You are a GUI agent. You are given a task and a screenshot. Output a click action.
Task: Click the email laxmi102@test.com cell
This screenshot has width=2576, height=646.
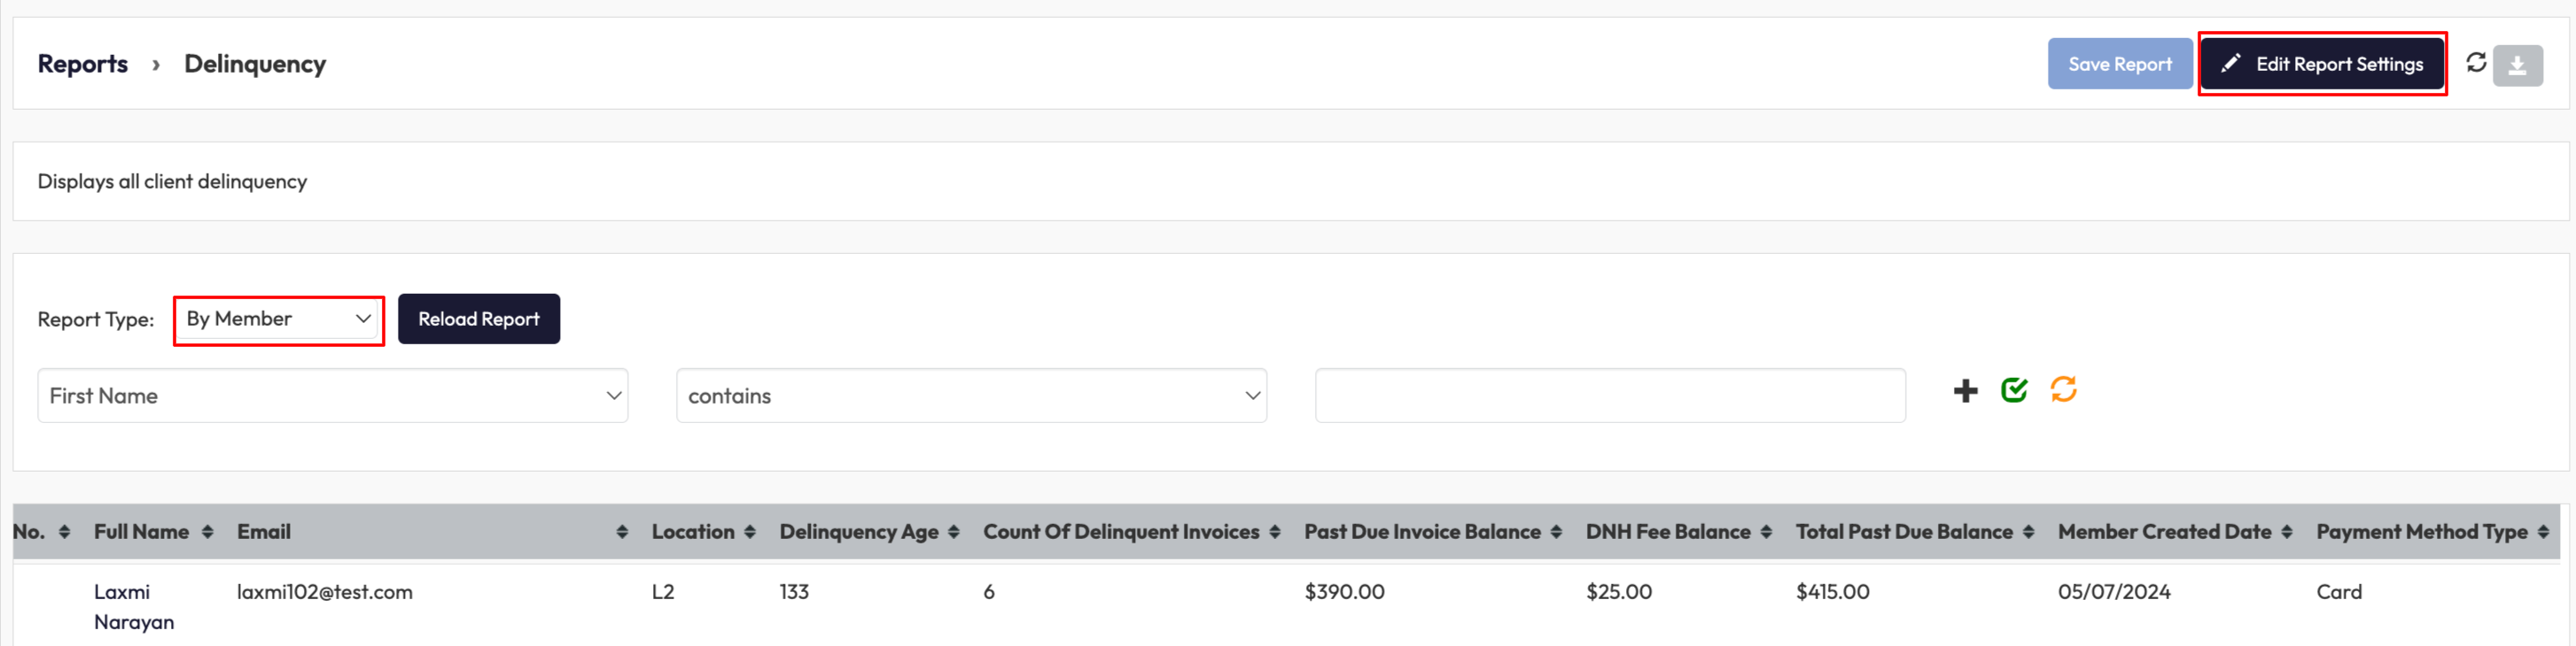[325, 592]
